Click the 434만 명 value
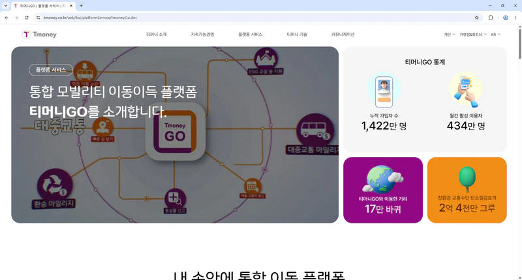522x280 pixels. [x=466, y=126]
